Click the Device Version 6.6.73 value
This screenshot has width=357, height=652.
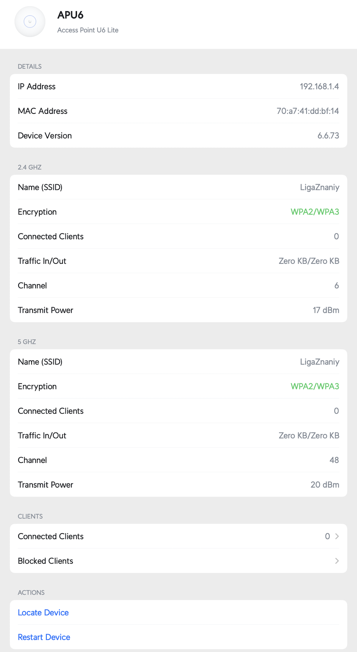(x=328, y=136)
